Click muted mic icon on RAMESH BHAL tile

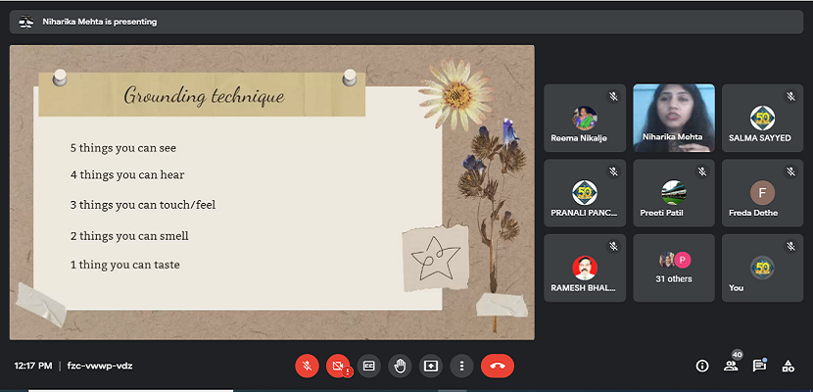point(613,246)
